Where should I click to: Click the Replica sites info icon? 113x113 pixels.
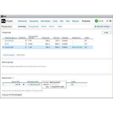(x=13, y=78)
